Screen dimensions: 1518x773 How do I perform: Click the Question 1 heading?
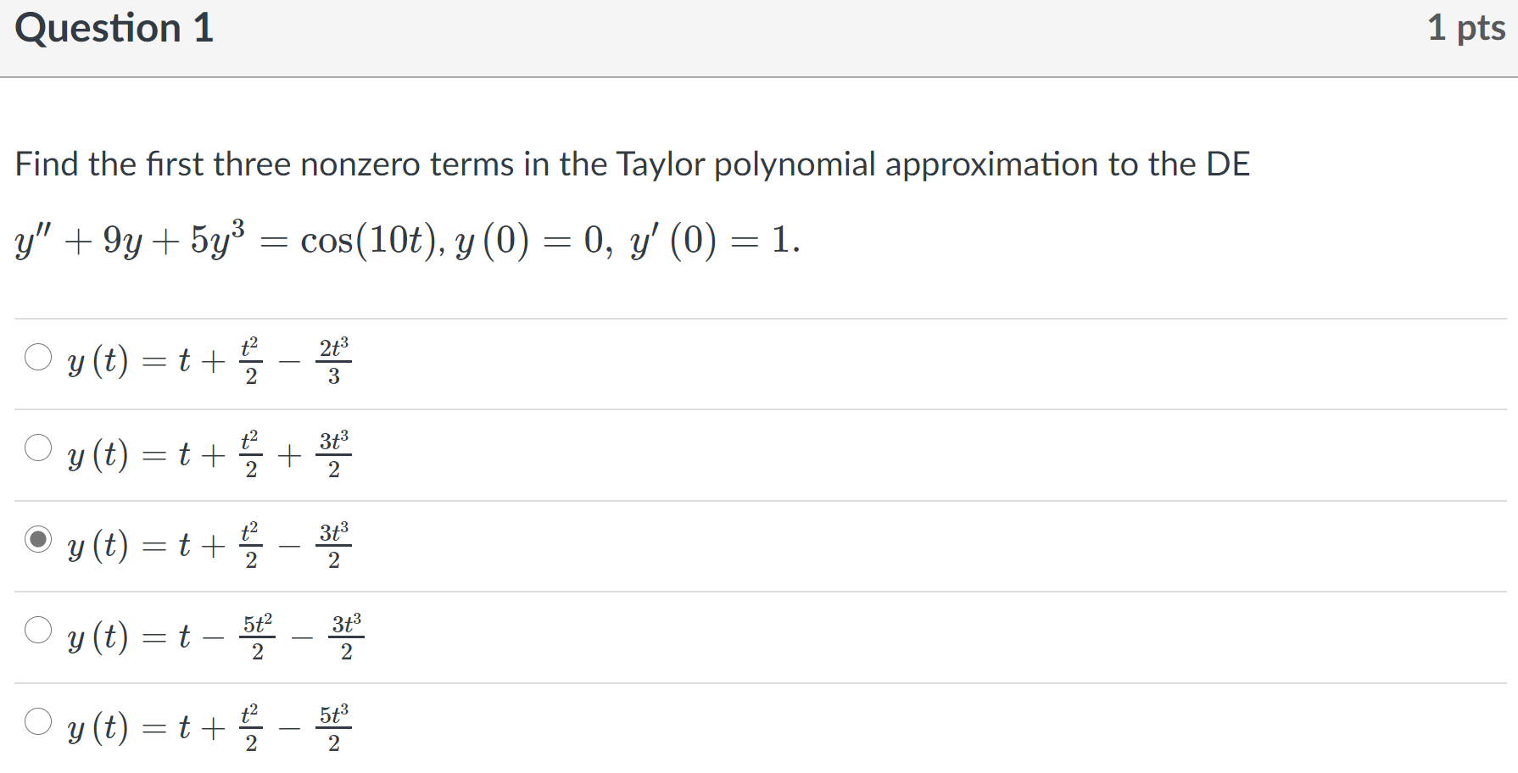[114, 28]
